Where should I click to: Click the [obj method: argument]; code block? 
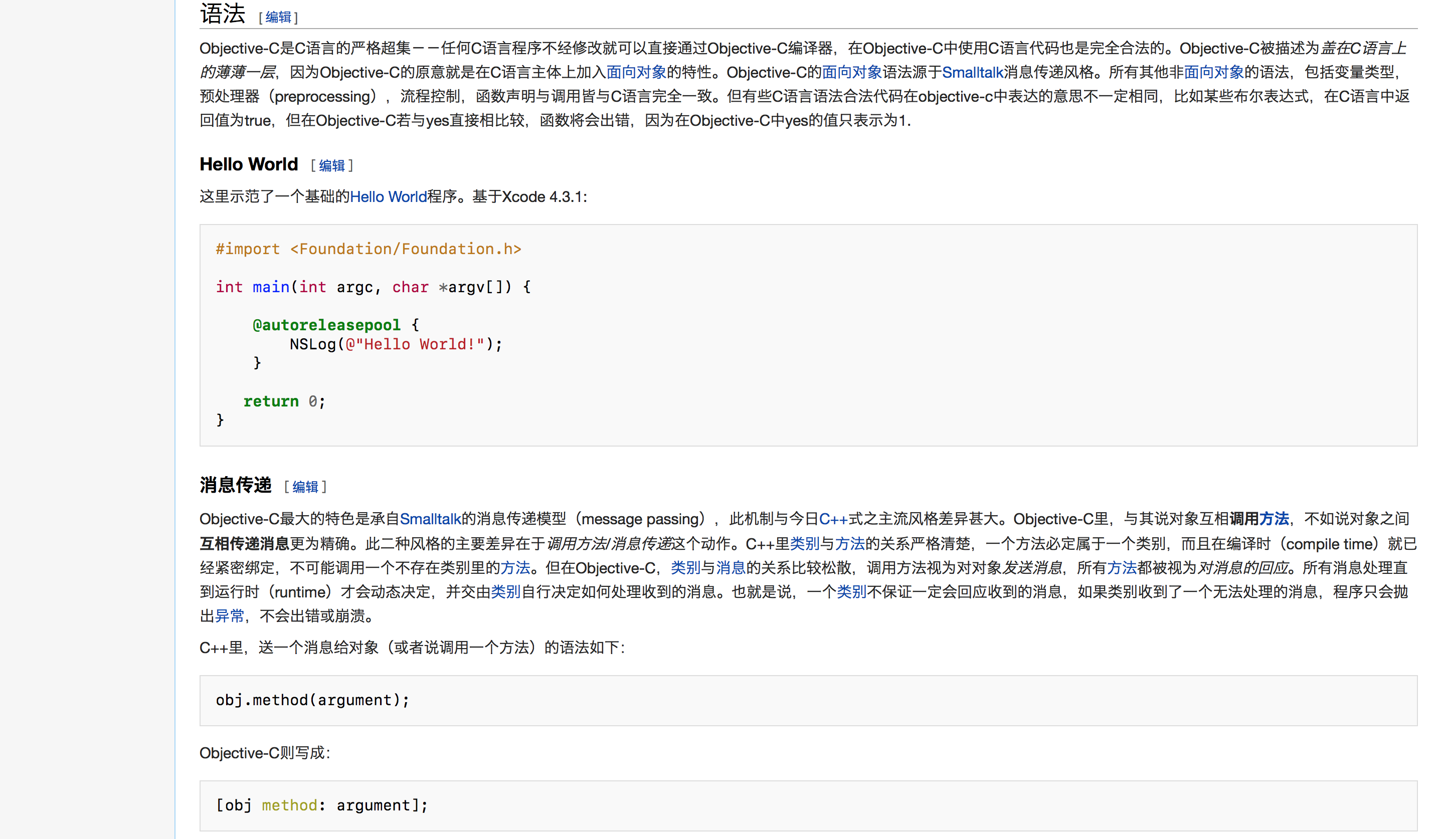click(x=321, y=805)
